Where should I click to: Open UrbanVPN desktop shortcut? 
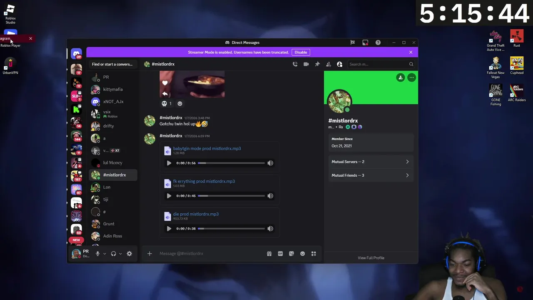10,66
